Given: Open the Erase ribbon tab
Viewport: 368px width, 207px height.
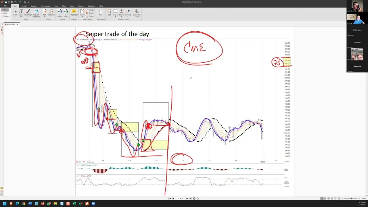Looking at the screenshot, I should (72, 6).
